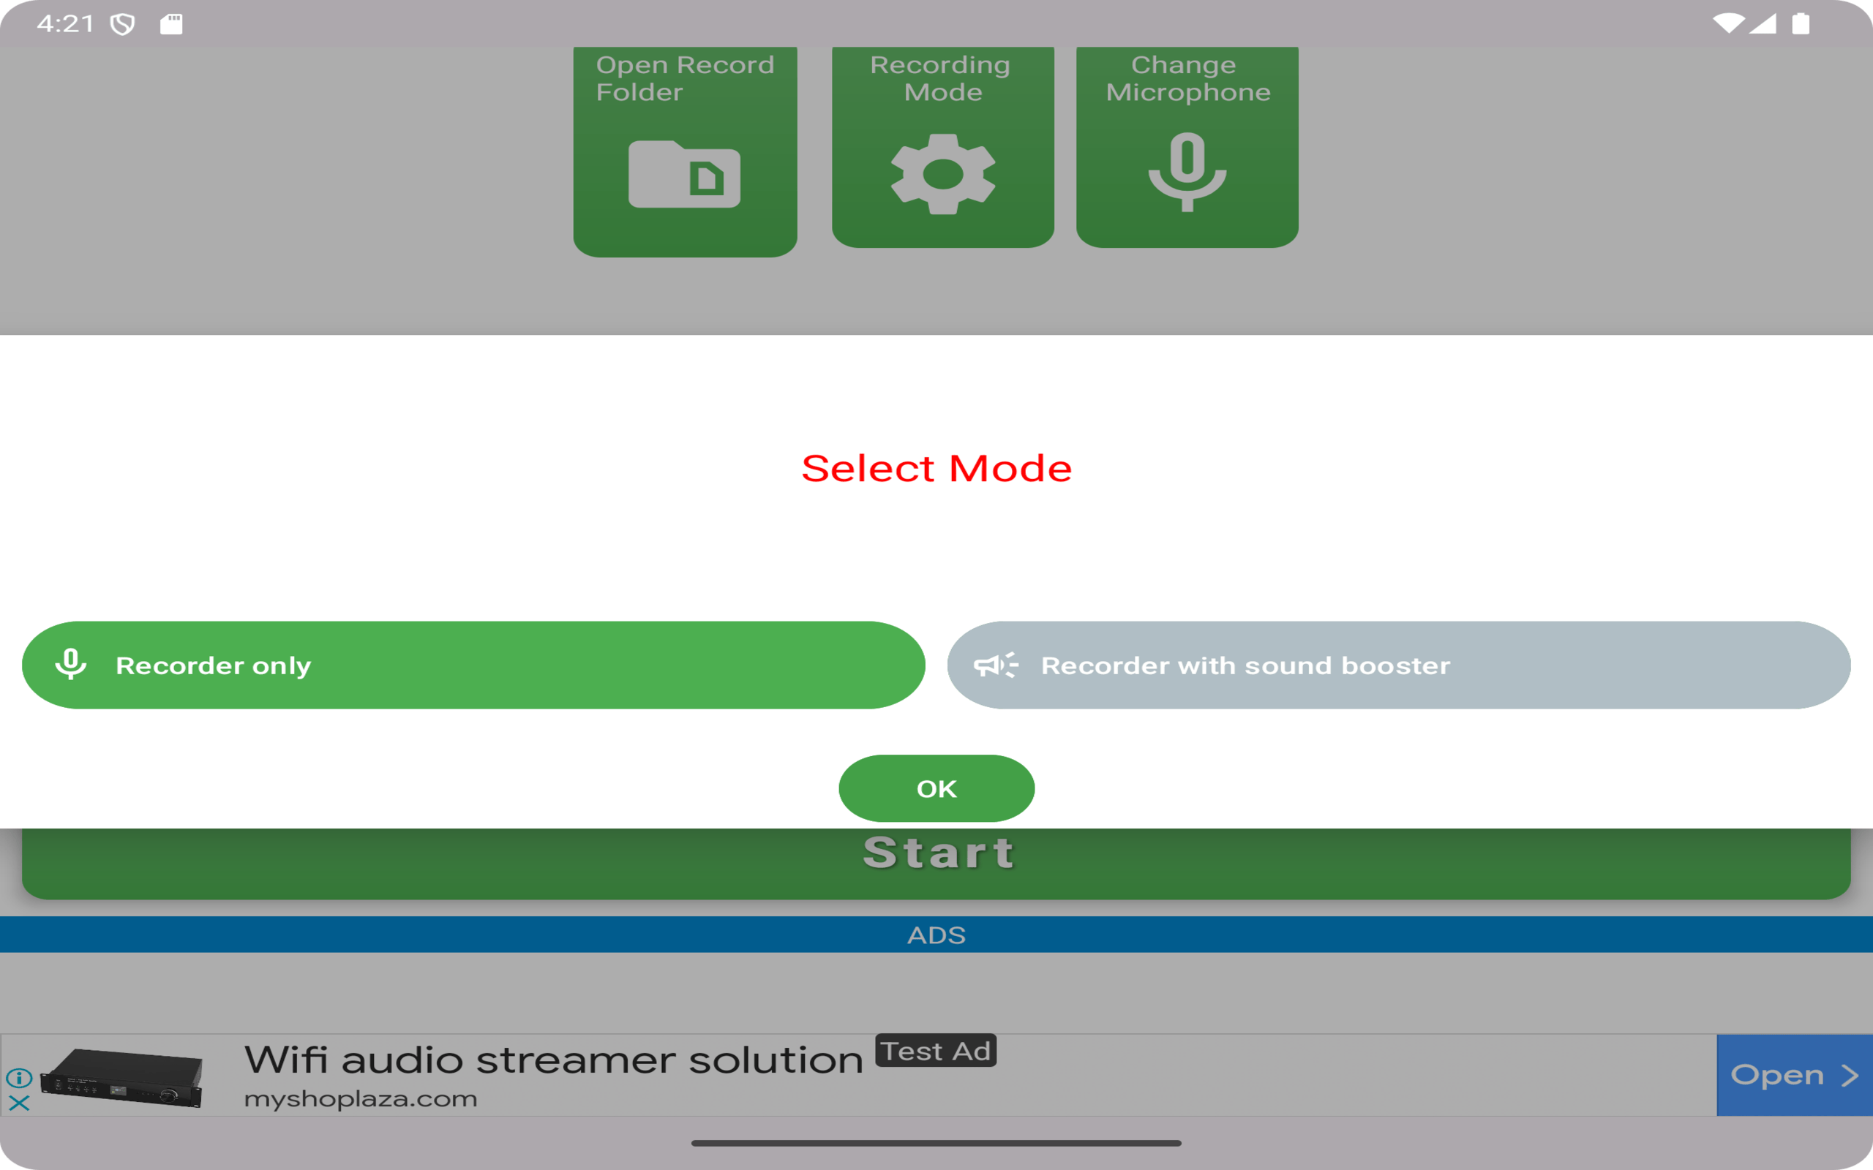The image size is (1873, 1170).
Task: Click megaphone icon in sound booster option
Action: point(996,665)
